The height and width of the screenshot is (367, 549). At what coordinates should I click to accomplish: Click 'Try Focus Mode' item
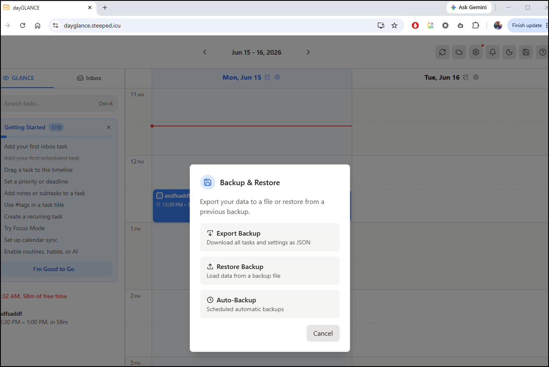(x=25, y=228)
